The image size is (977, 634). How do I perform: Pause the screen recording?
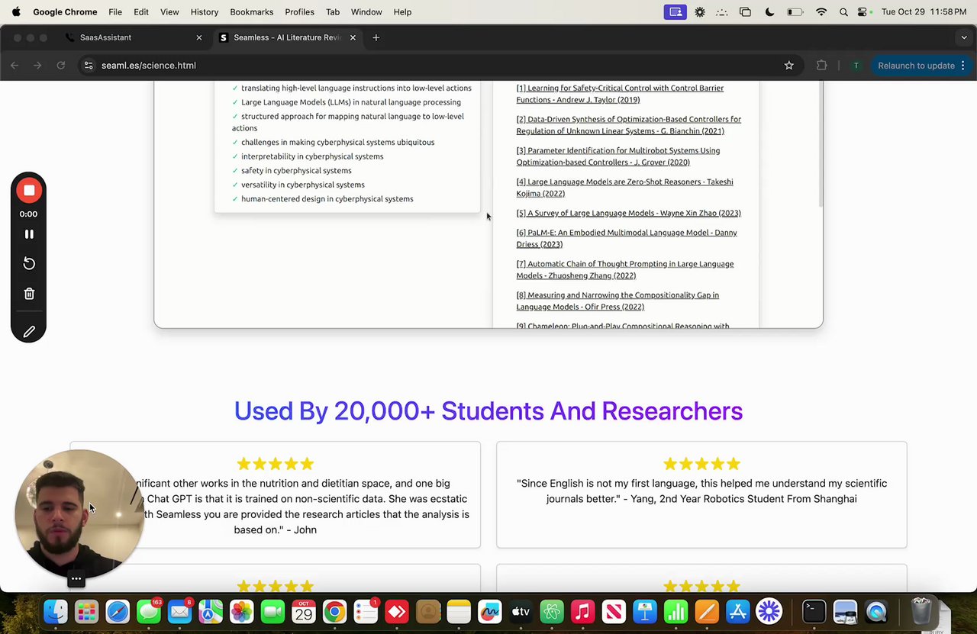pos(29,234)
